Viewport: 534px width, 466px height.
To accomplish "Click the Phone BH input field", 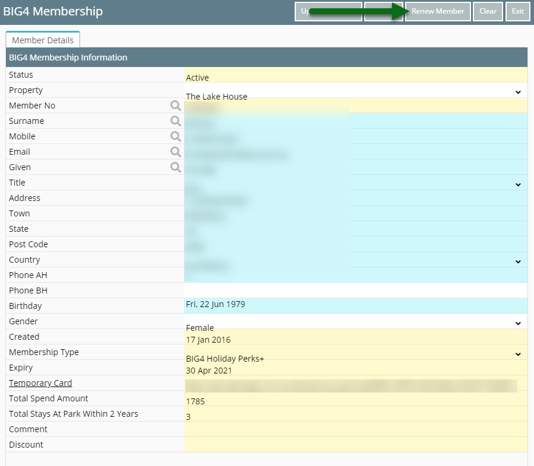I will click(x=356, y=291).
